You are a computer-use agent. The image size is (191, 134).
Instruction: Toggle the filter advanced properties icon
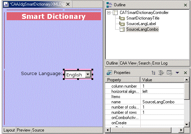[x=161, y=73]
